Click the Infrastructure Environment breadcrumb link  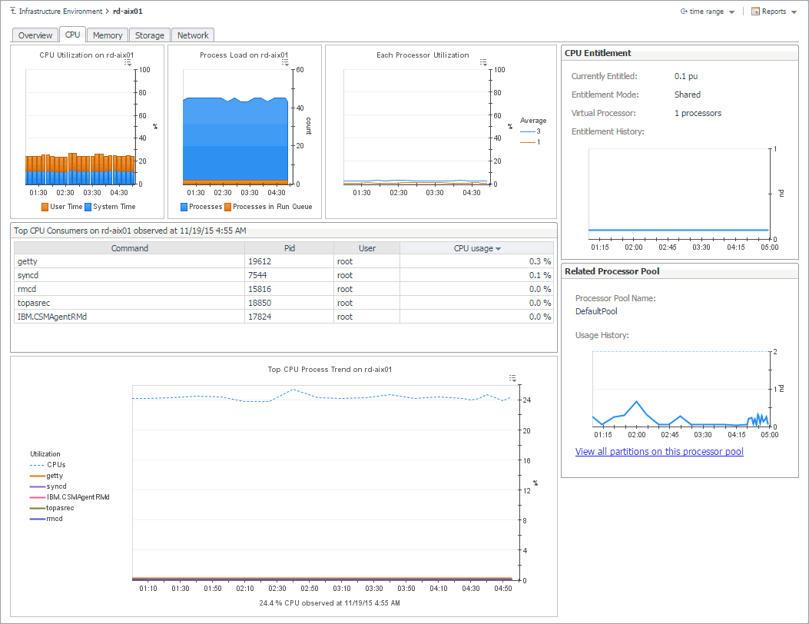pos(60,12)
